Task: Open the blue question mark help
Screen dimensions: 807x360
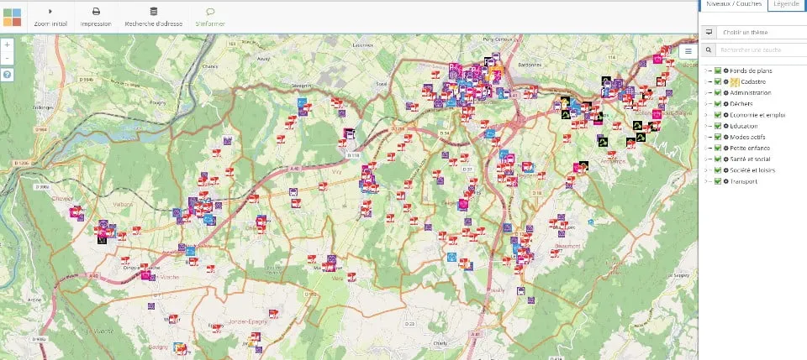Action: 8,75
